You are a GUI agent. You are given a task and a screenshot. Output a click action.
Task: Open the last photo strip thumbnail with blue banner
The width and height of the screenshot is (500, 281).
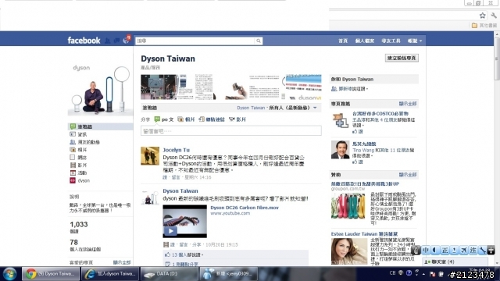click(304, 87)
